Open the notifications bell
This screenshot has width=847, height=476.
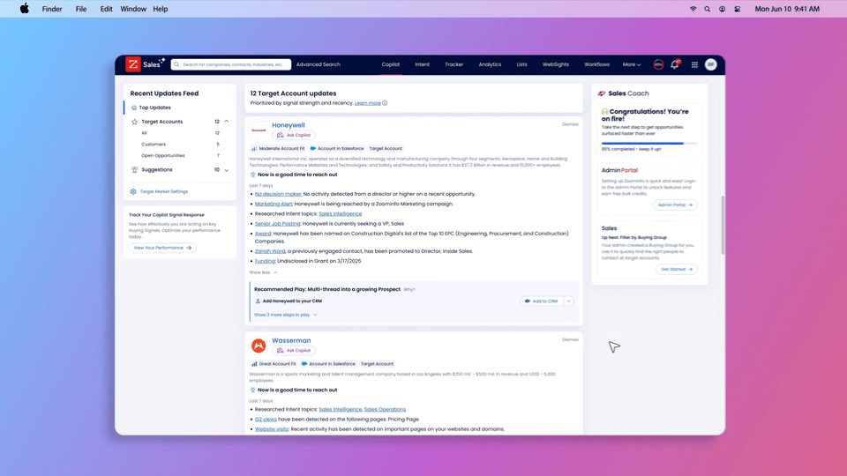(x=675, y=64)
